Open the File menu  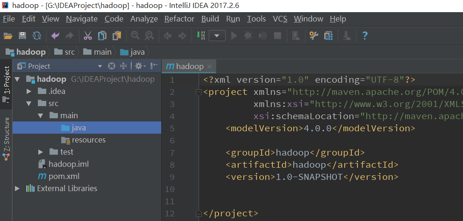[x=8, y=19]
